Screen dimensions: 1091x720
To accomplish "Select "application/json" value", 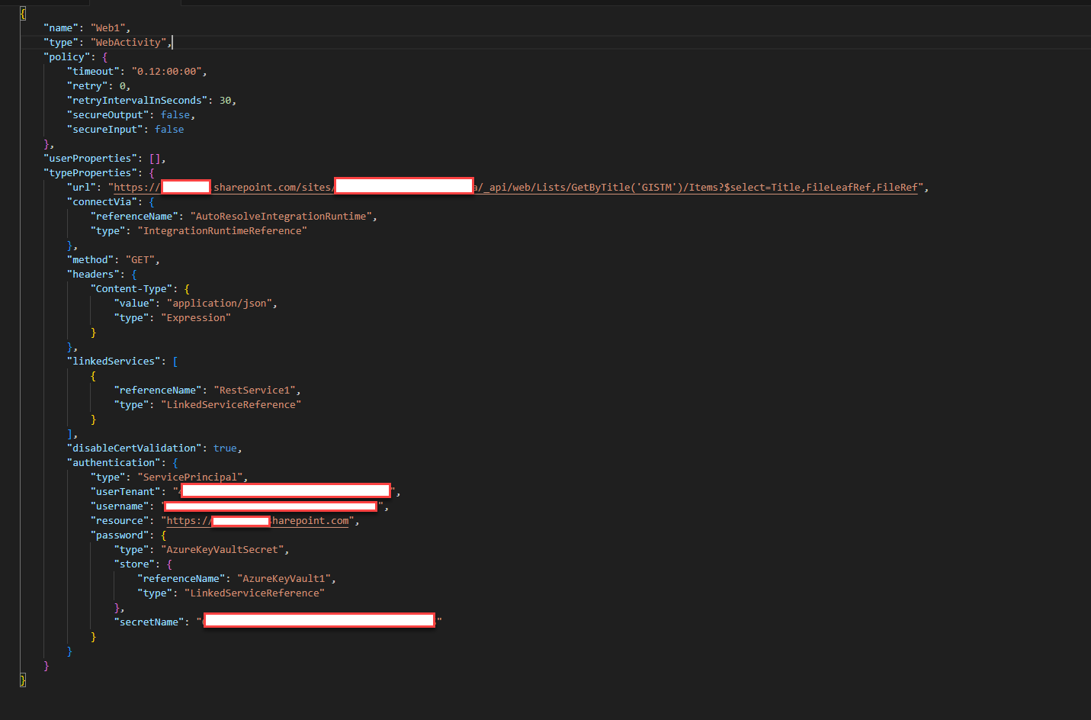I will [x=220, y=304].
